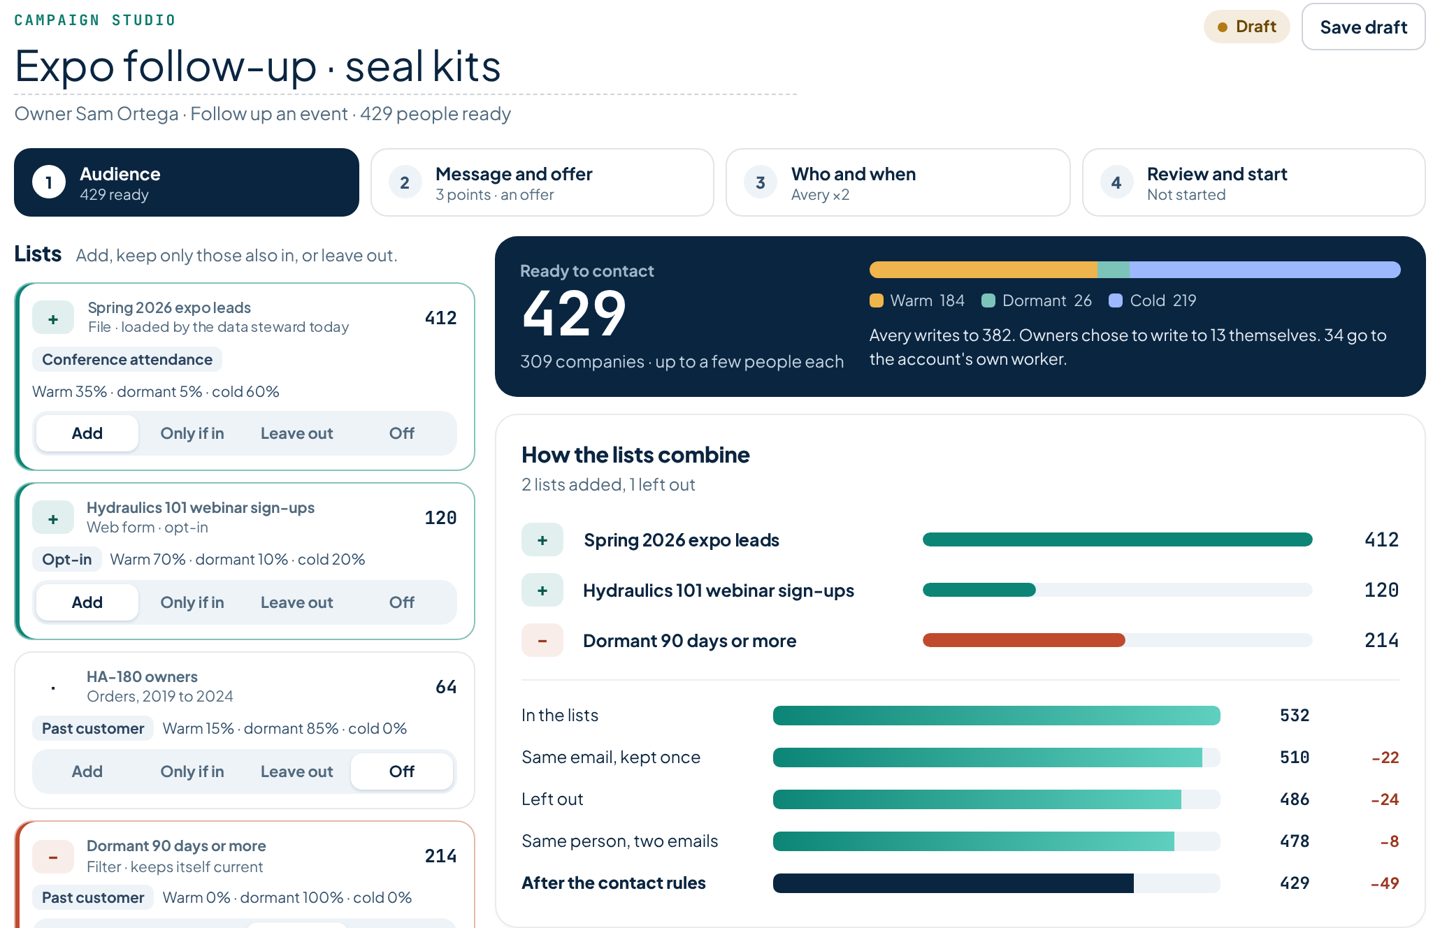
Task: Click the step 1 number circle
Action: [x=49, y=182]
